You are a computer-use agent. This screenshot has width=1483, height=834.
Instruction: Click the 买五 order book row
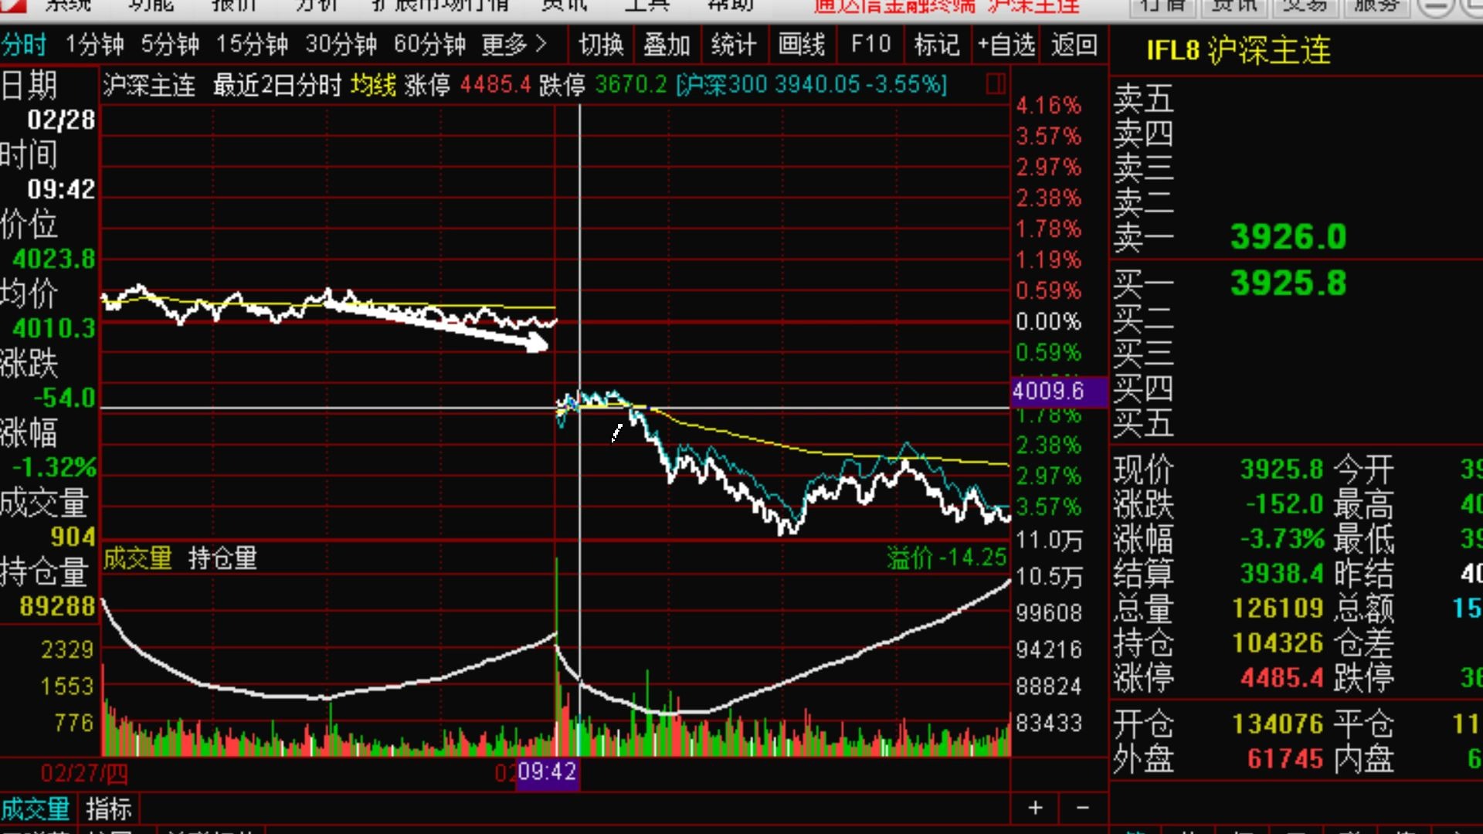coord(1296,424)
